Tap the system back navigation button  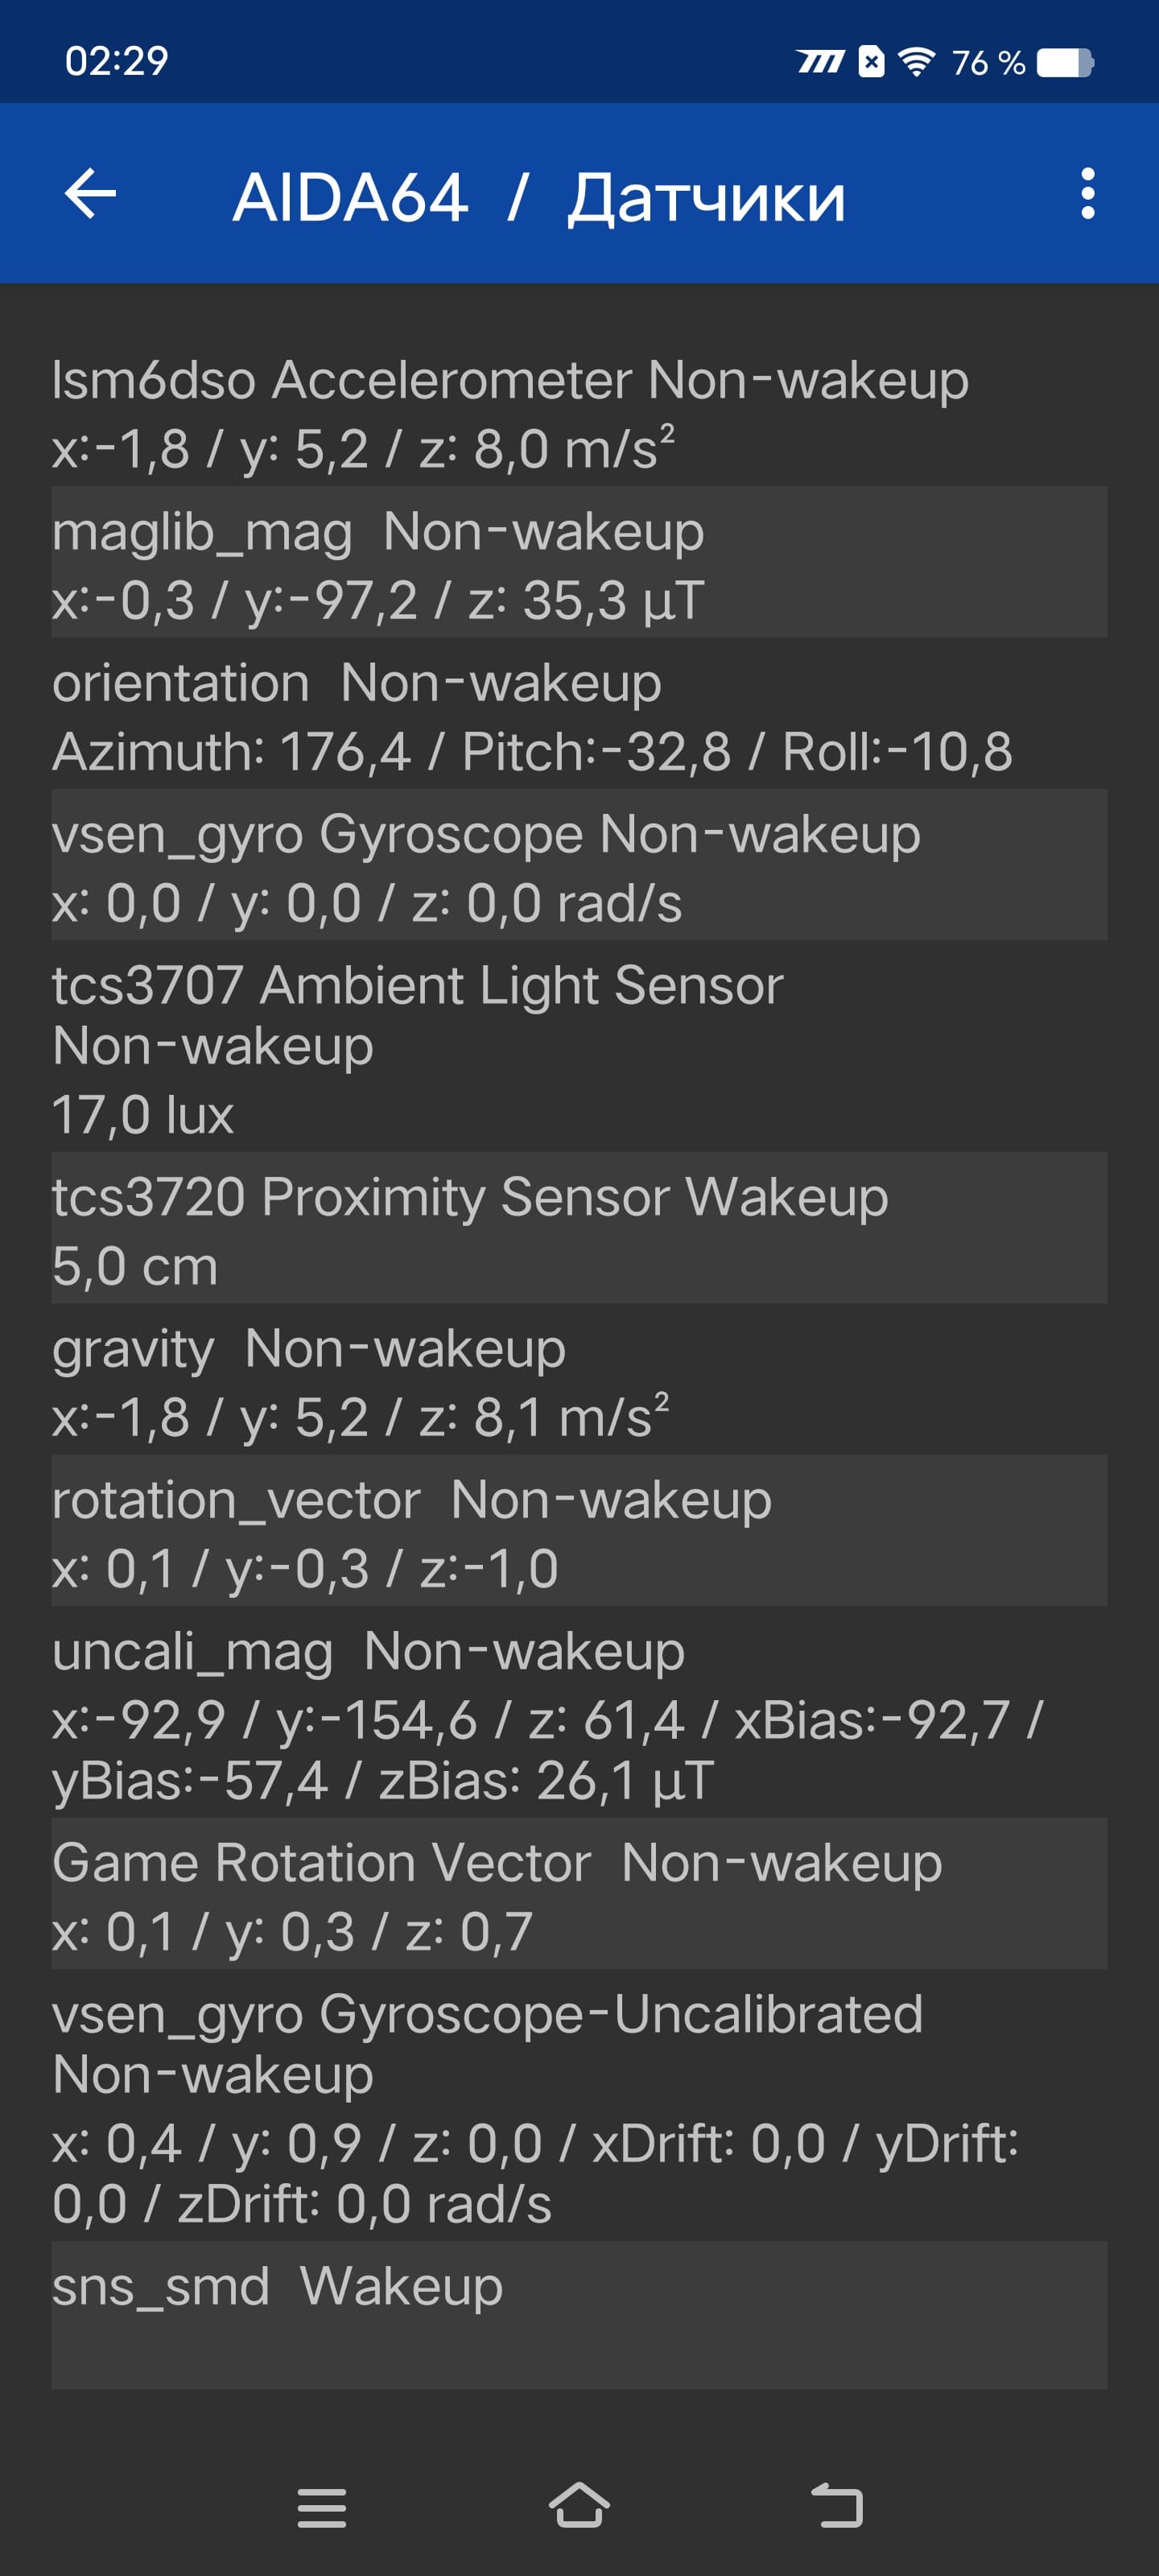[x=837, y=2505]
